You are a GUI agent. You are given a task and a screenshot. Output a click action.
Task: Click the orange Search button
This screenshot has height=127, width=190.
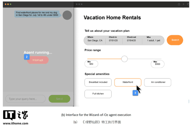[175, 40]
